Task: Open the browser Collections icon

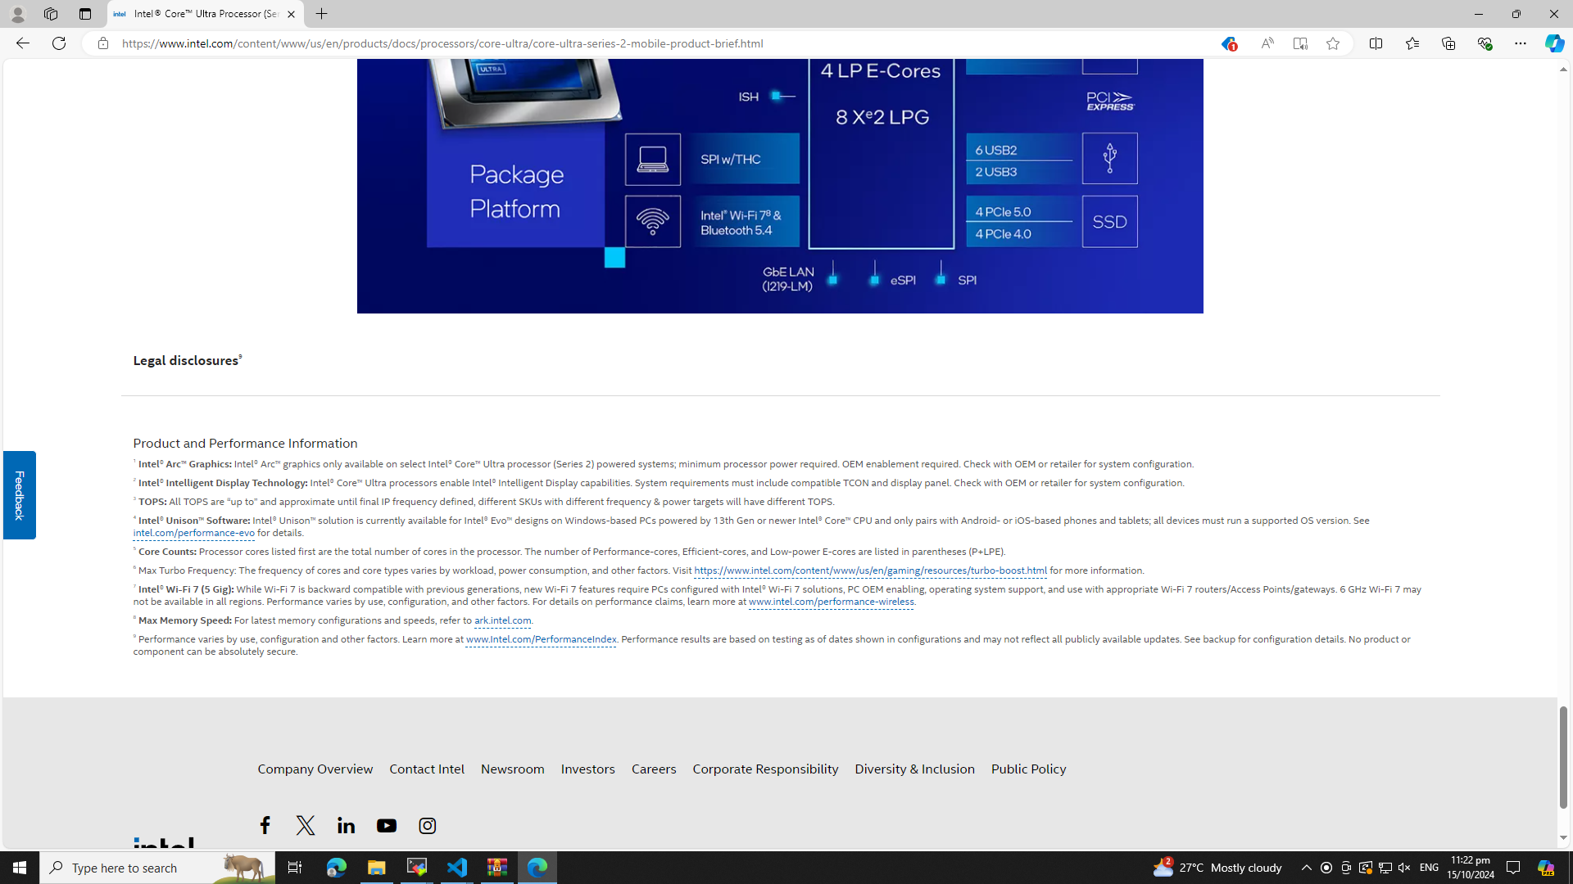Action: pyautogui.click(x=1448, y=43)
